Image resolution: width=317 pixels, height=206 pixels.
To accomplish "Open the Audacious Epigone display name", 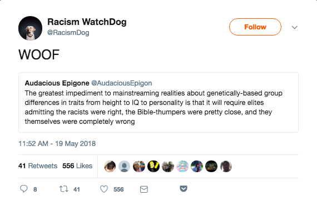I will 57,83.
